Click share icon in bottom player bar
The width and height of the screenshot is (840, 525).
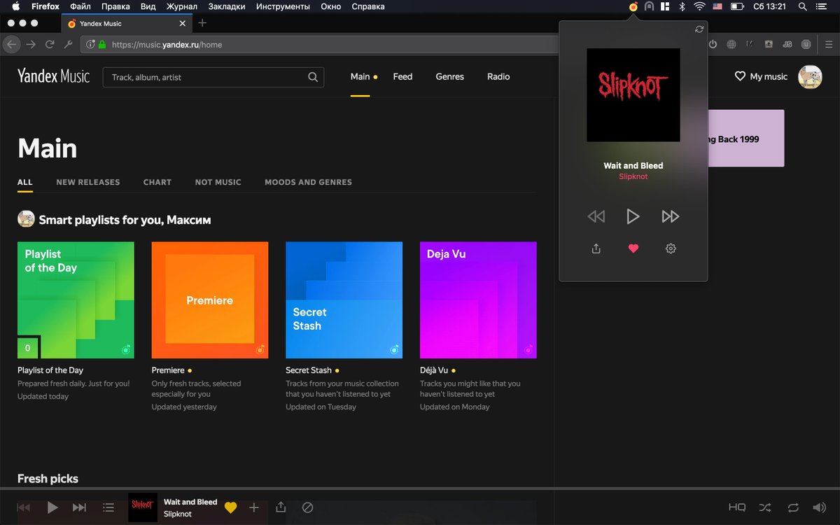coord(281,507)
